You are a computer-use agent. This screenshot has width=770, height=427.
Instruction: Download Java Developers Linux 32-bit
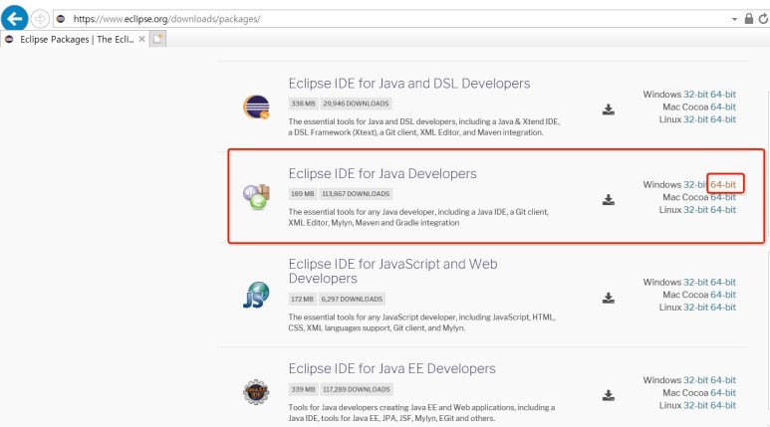tap(695, 210)
